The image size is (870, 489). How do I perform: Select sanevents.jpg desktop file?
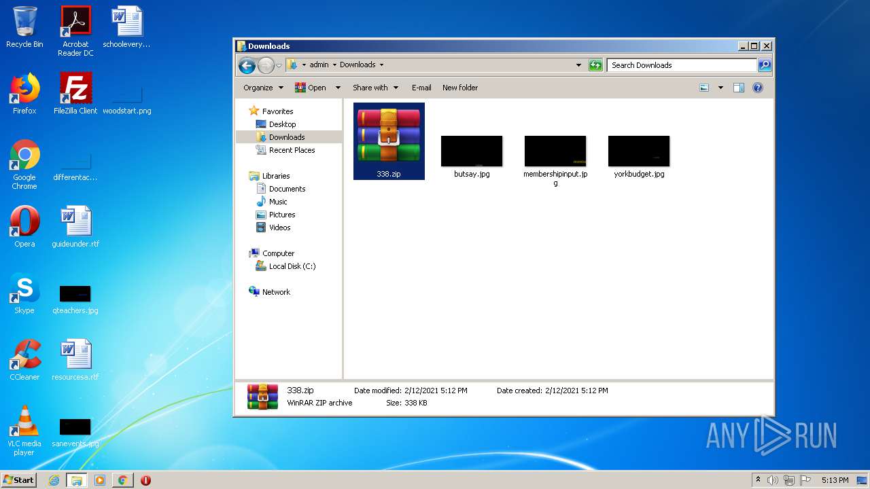75,433
